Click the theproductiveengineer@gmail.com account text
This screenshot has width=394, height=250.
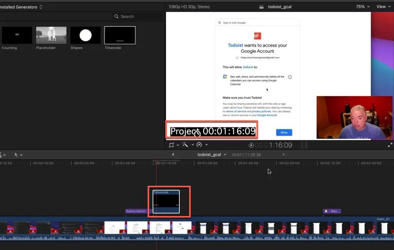coord(260,58)
